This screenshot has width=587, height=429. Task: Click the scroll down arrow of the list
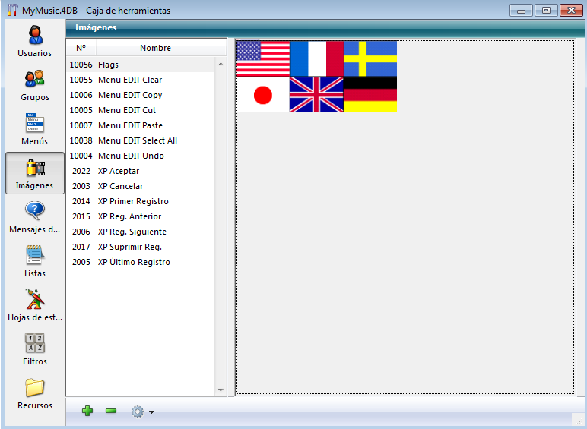tap(221, 390)
